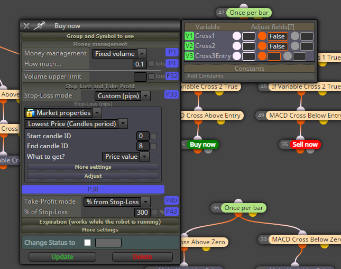
Task: Close the Buy now panel with X icon
Action: (x=26, y=26)
